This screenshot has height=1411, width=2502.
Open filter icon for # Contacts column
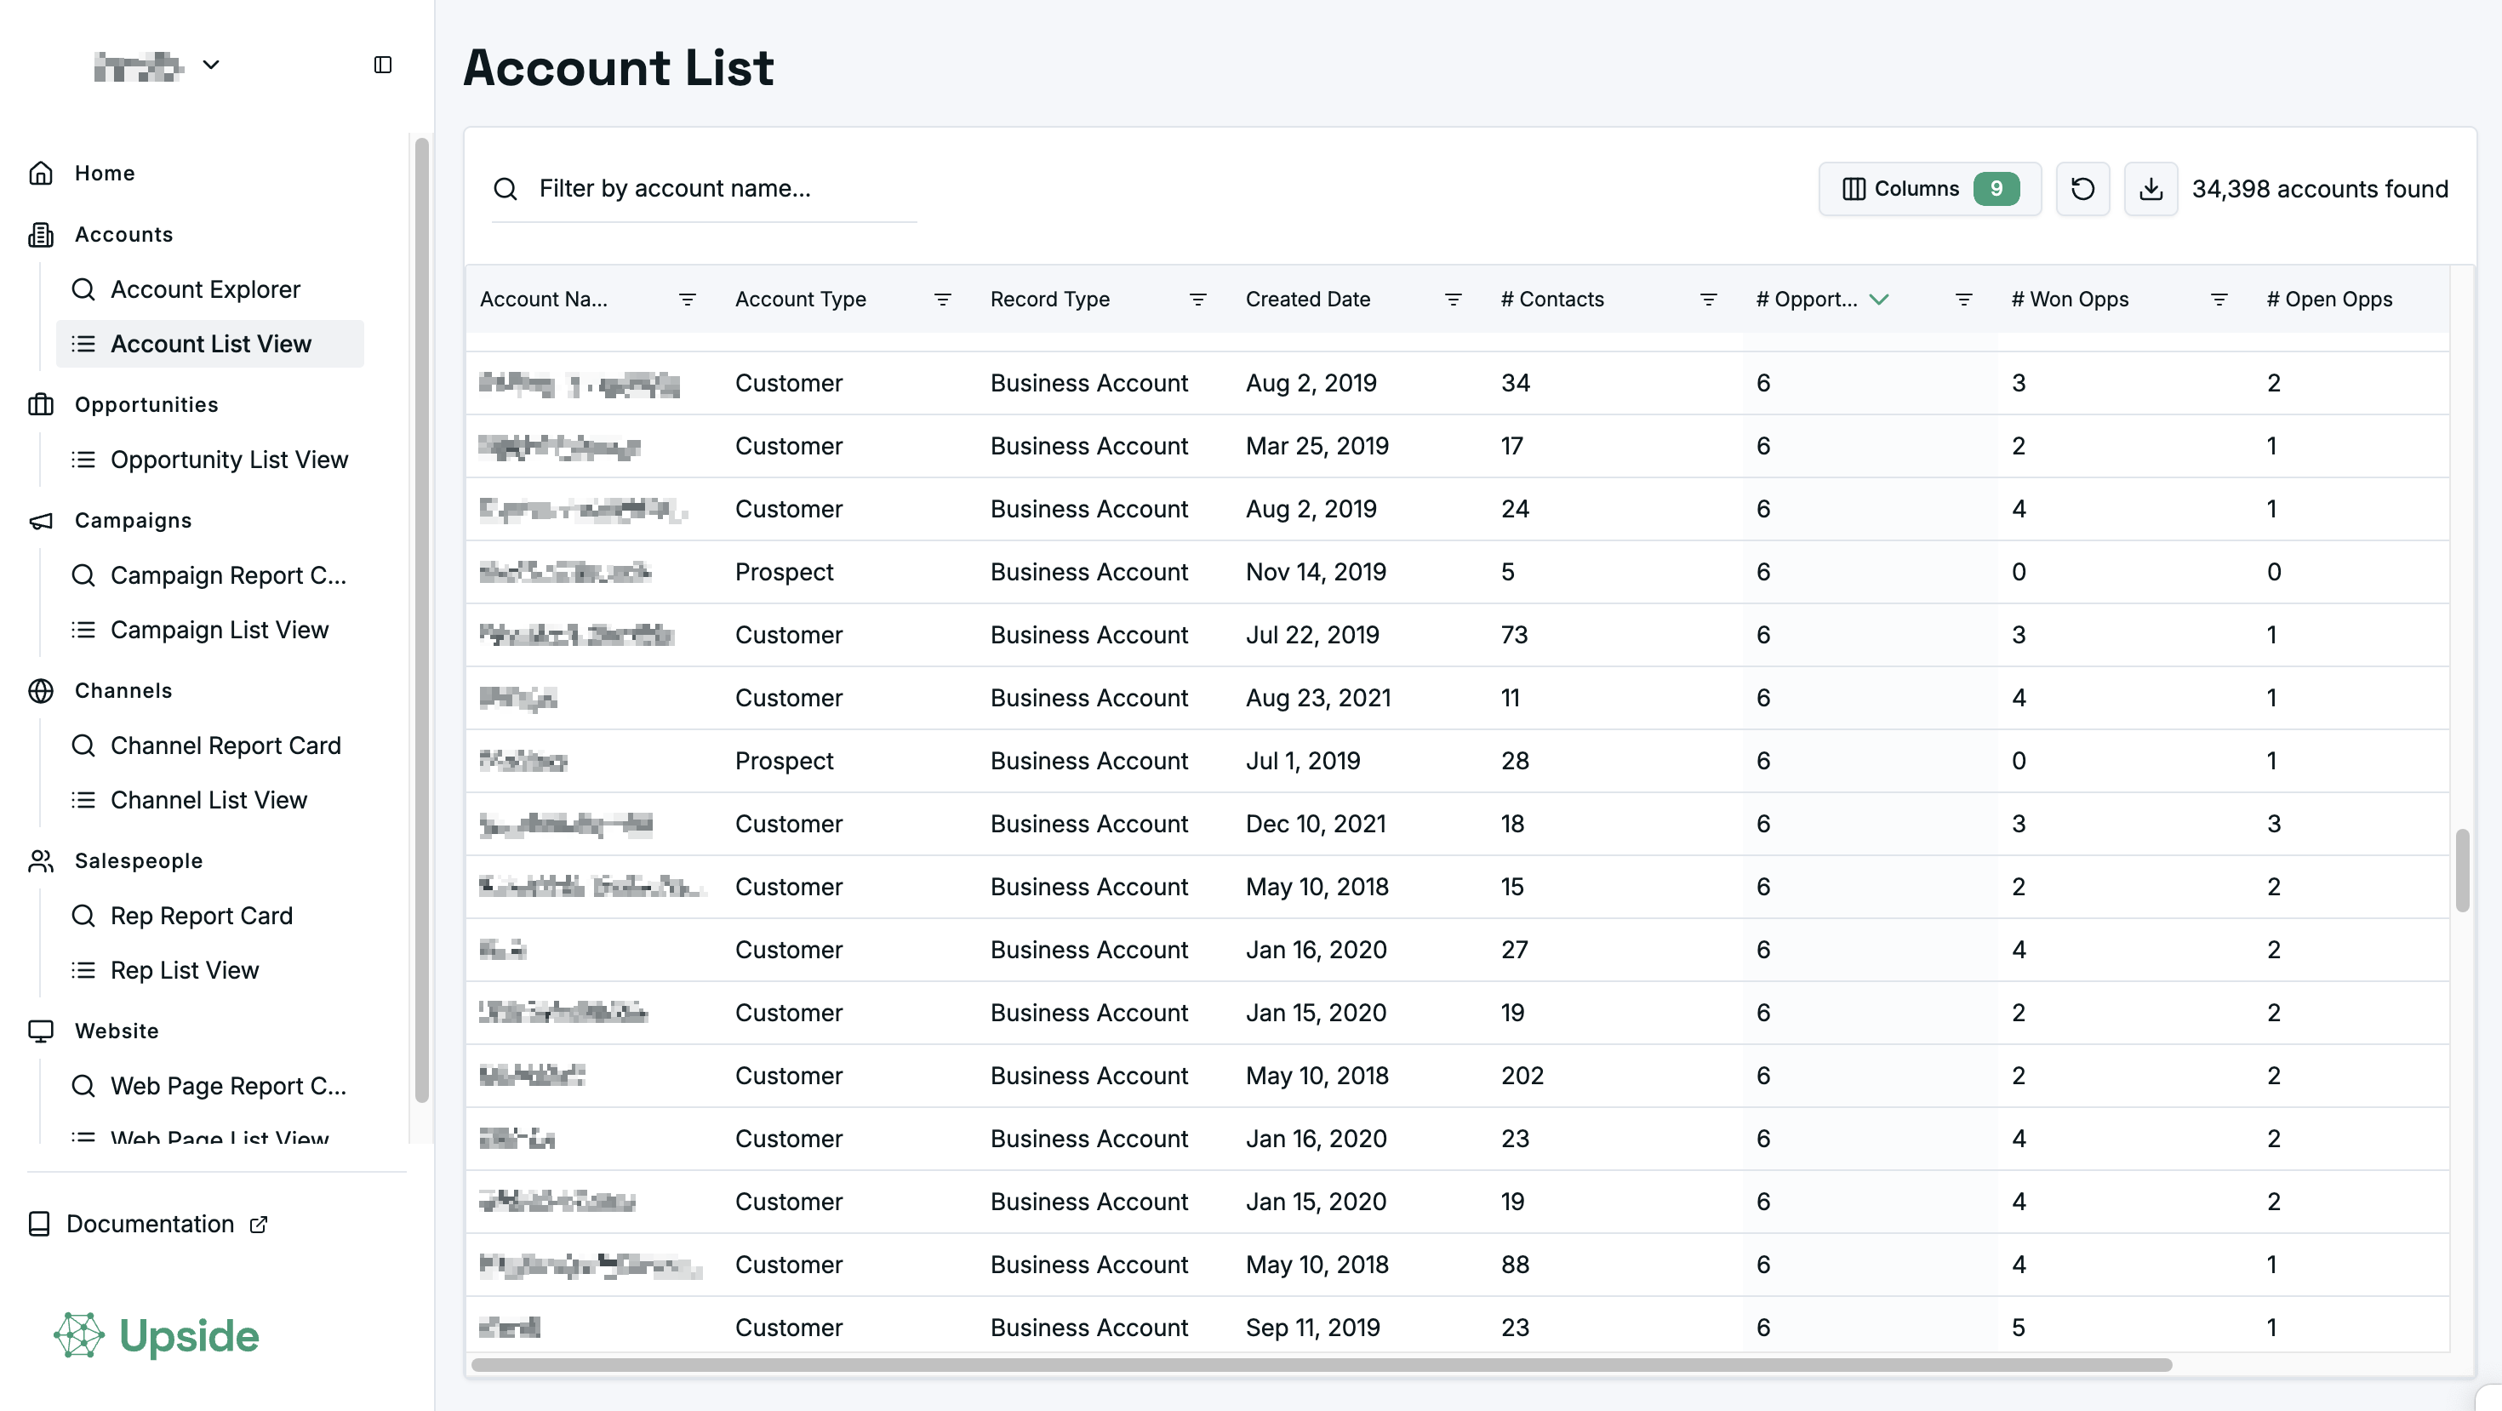[1709, 299]
